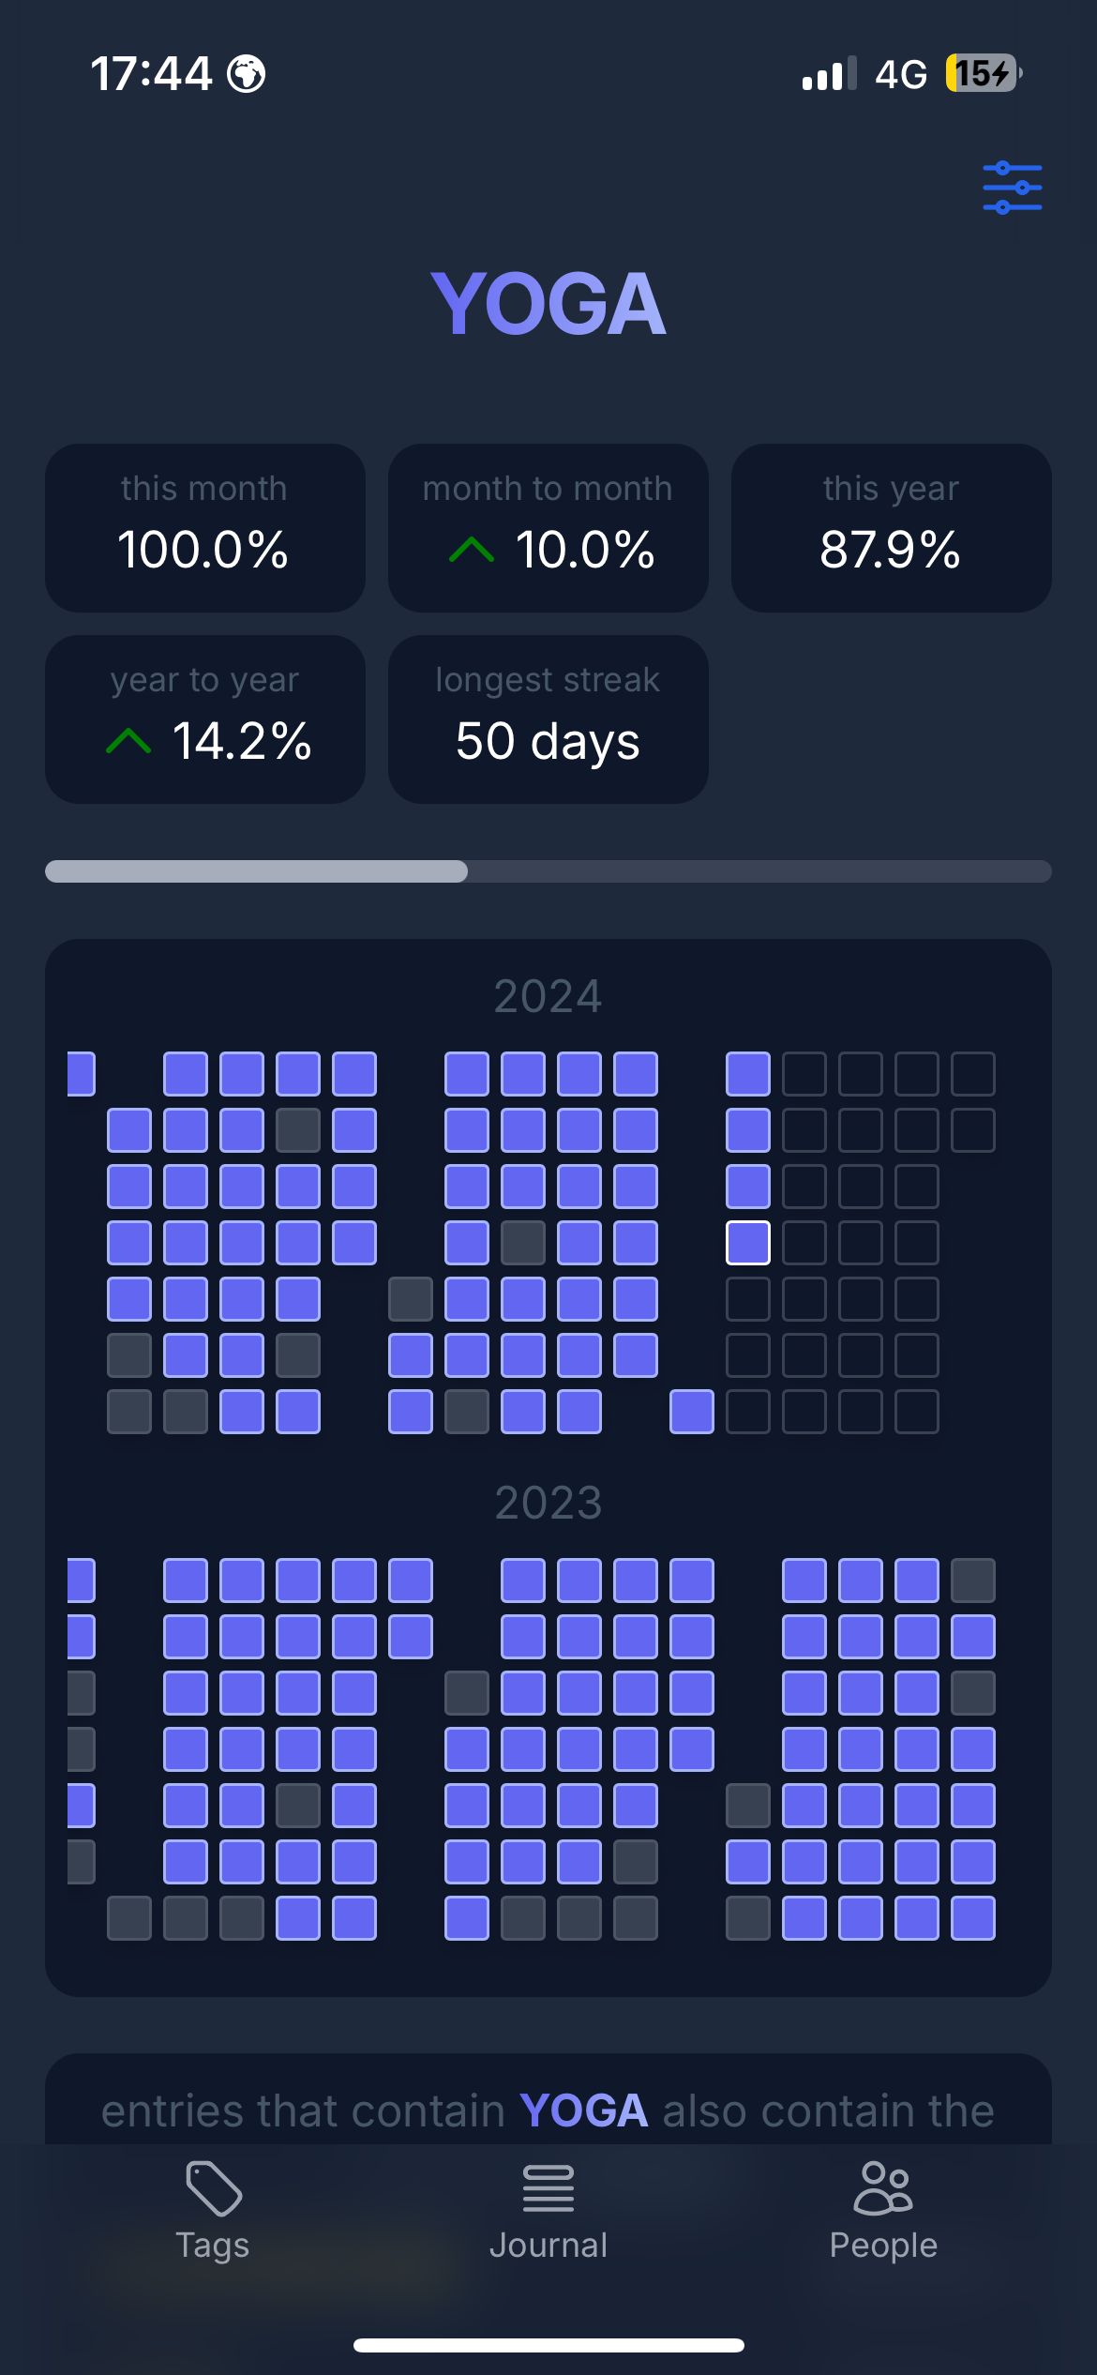Tap the "month to month" stat label

(548, 489)
